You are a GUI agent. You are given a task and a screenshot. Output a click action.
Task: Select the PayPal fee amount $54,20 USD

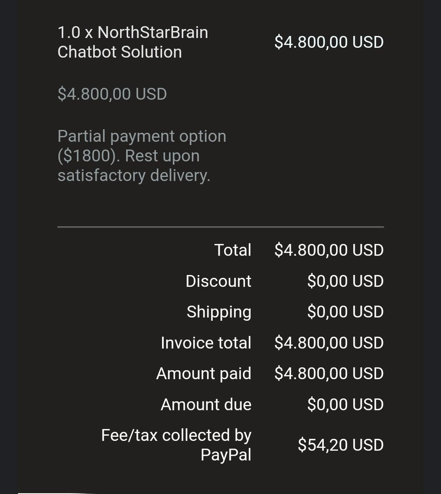(x=341, y=445)
